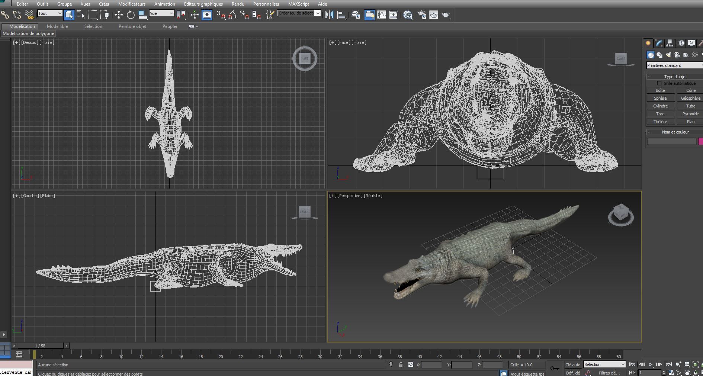Click the 'Tore' primitive button
The width and height of the screenshot is (703, 376).
pyautogui.click(x=660, y=114)
